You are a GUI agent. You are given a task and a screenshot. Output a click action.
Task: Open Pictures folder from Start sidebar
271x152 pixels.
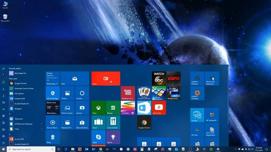[3, 103]
